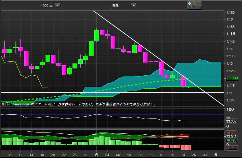
Task: Click the date label 24 on time axis
Action: pos(183,155)
